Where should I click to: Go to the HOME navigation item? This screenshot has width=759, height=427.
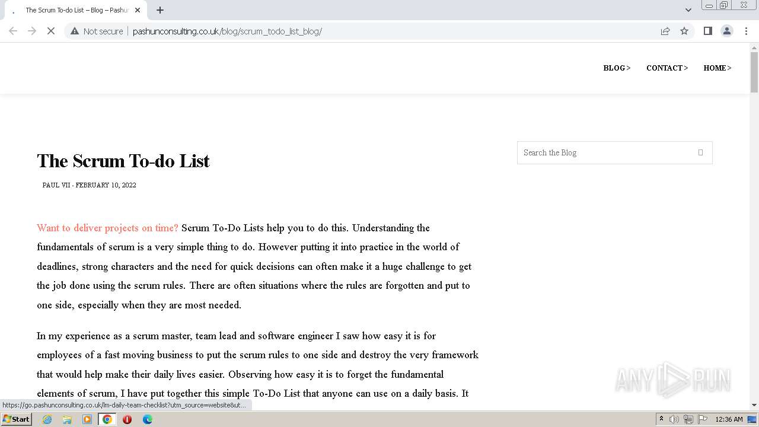[717, 68]
